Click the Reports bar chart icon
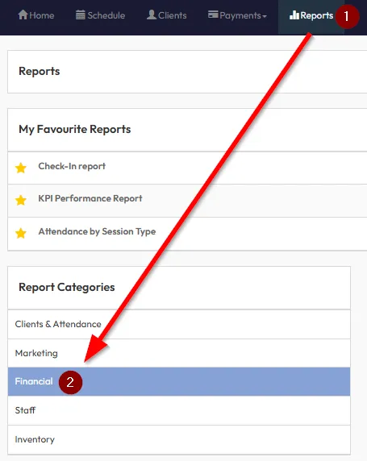This screenshot has height=461, width=367. [x=294, y=15]
